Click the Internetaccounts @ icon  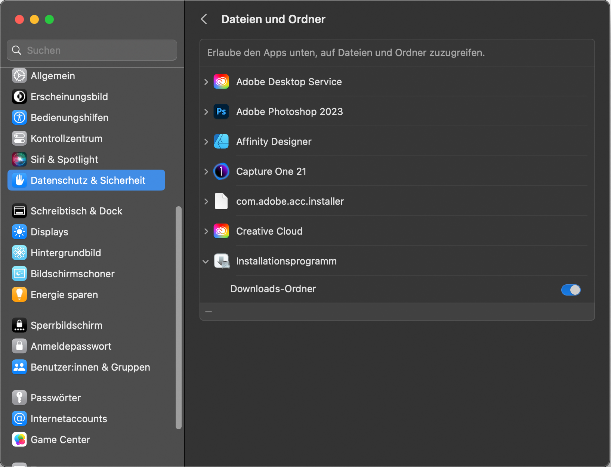click(x=19, y=419)
